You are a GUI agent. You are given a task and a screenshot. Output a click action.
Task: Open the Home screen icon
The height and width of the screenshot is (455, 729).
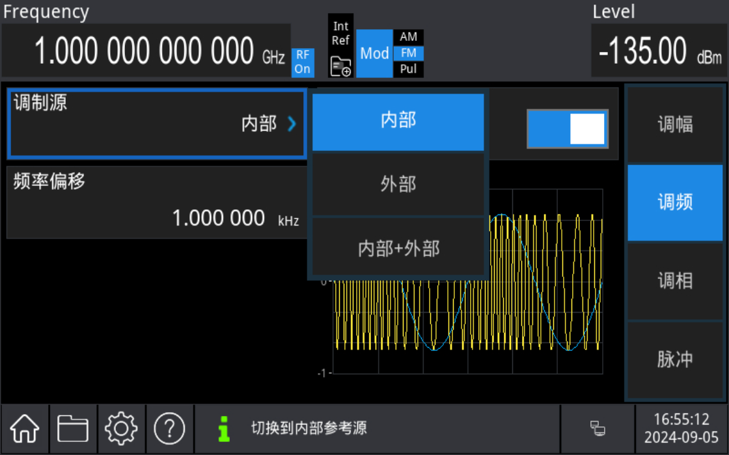pyautogui.click(x=25, y=428)
